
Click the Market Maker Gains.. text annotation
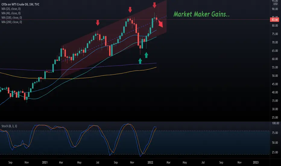(x=202, y=14)
